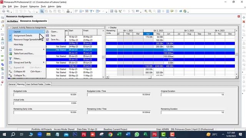Choose Save As... from the Layout submenu
Image resolution: width=246 pixels, height=138 pixels.
click(55, 39)
